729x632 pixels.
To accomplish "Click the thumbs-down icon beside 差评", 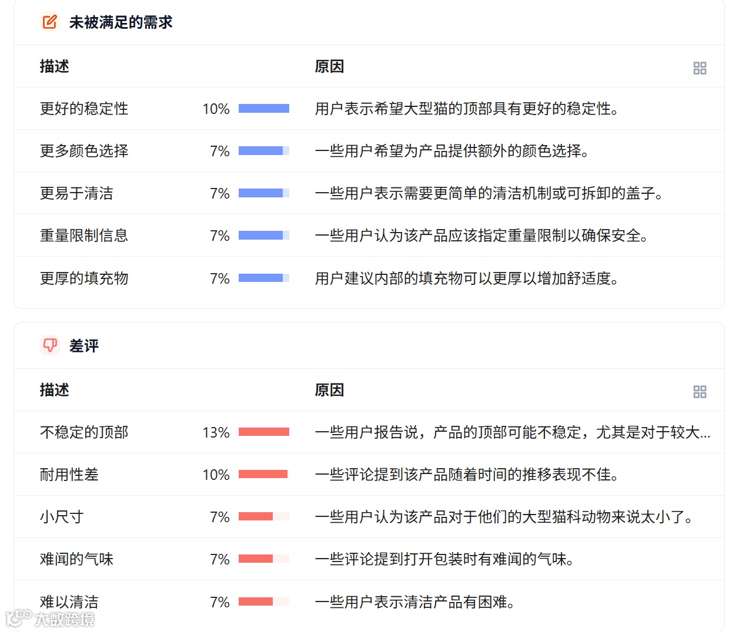I will pyautogui.click(x=50, y=345).
